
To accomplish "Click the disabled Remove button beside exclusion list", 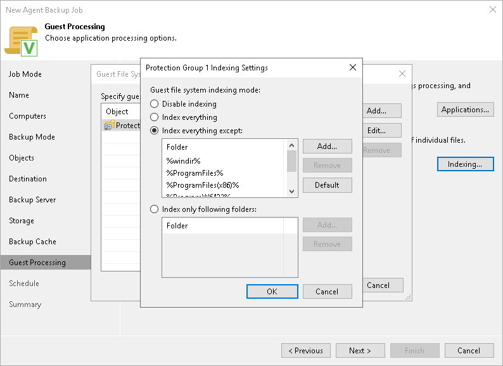I will pos(328,166).
